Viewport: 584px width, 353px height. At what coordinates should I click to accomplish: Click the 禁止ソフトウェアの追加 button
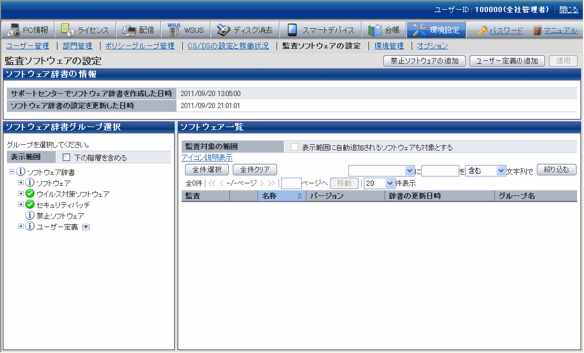(x=424, y=61)
